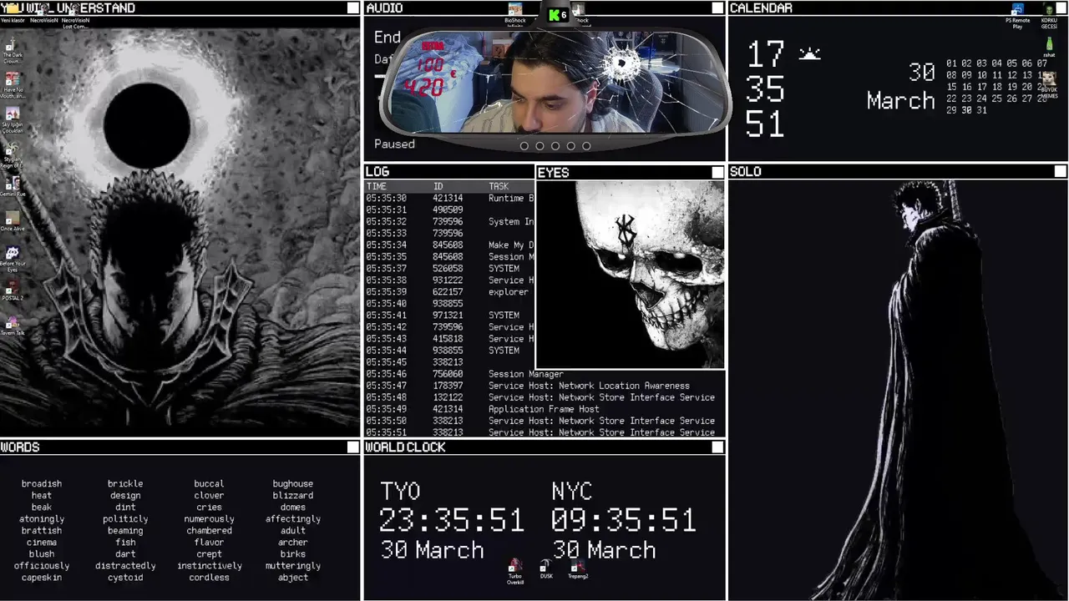Select the explorer row in the LOG
The image size is (1069, 601).
coord(449,292)
